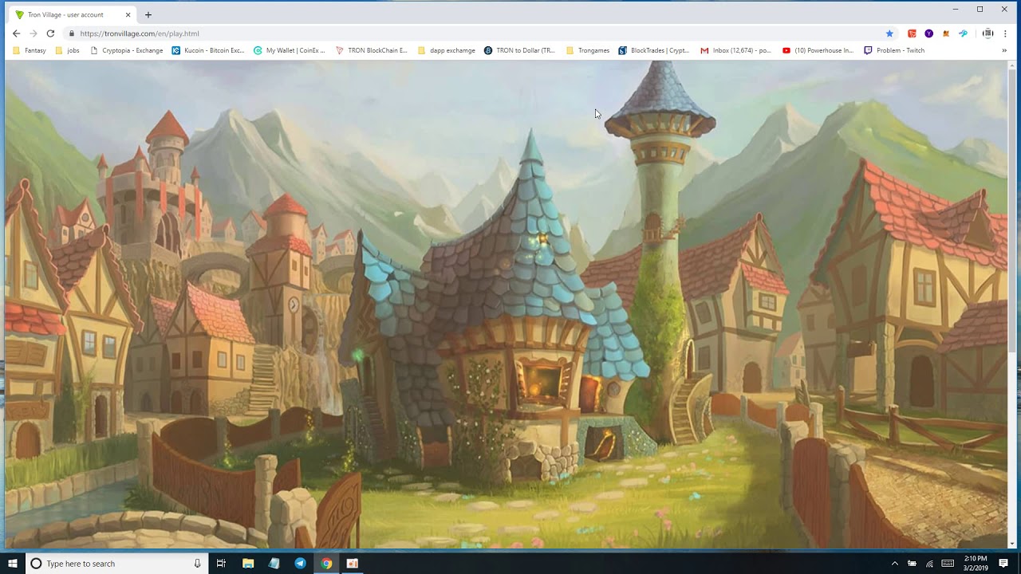Image resolution: width=1021 pixels, height=574 pixels.
Task: Go back to the previous page
Action: [16, 33]
